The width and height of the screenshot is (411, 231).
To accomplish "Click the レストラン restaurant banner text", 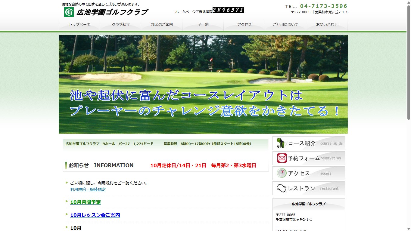I will point(302,188).
